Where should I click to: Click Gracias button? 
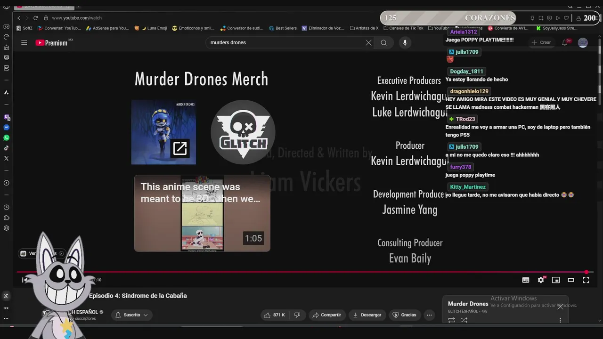tap(405, 315)
